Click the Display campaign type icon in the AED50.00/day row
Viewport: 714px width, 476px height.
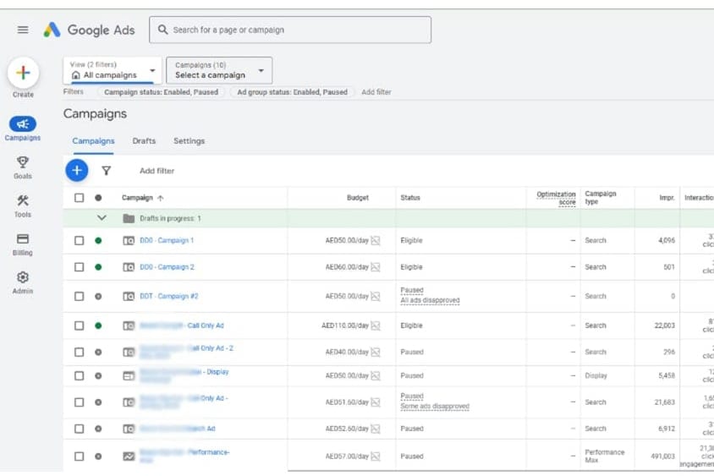[x=129, y=376]
